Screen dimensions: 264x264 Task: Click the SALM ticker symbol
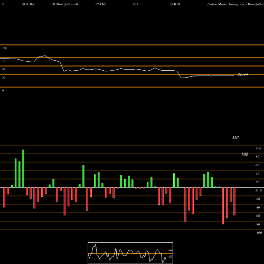tap(175, 4)
